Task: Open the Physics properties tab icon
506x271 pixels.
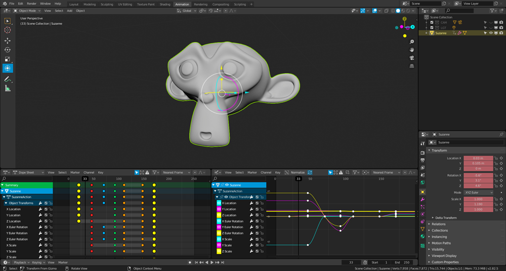Action: (x=423, y=214)
